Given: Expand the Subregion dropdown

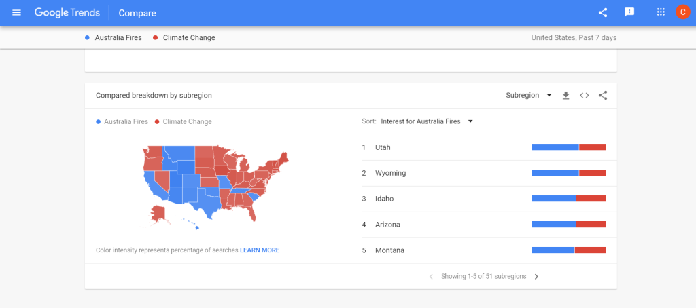Looking at the screenshot, I should [x=529, y=96].
